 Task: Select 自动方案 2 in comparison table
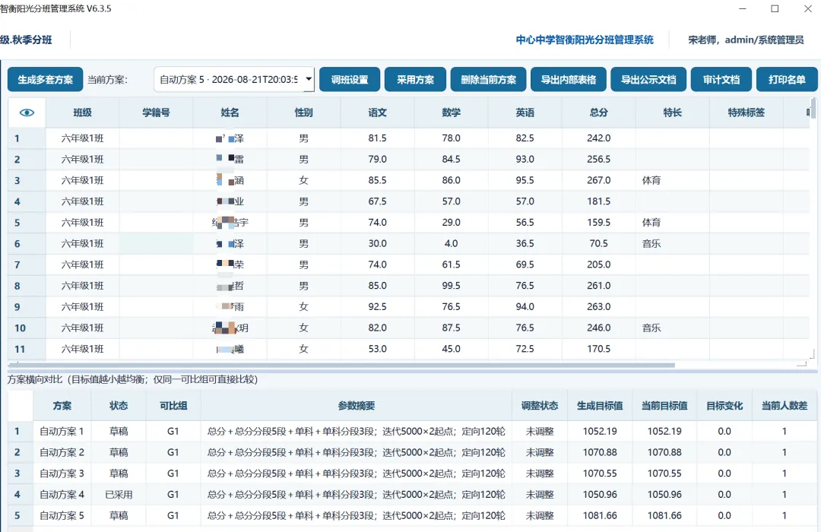[62, 452]
